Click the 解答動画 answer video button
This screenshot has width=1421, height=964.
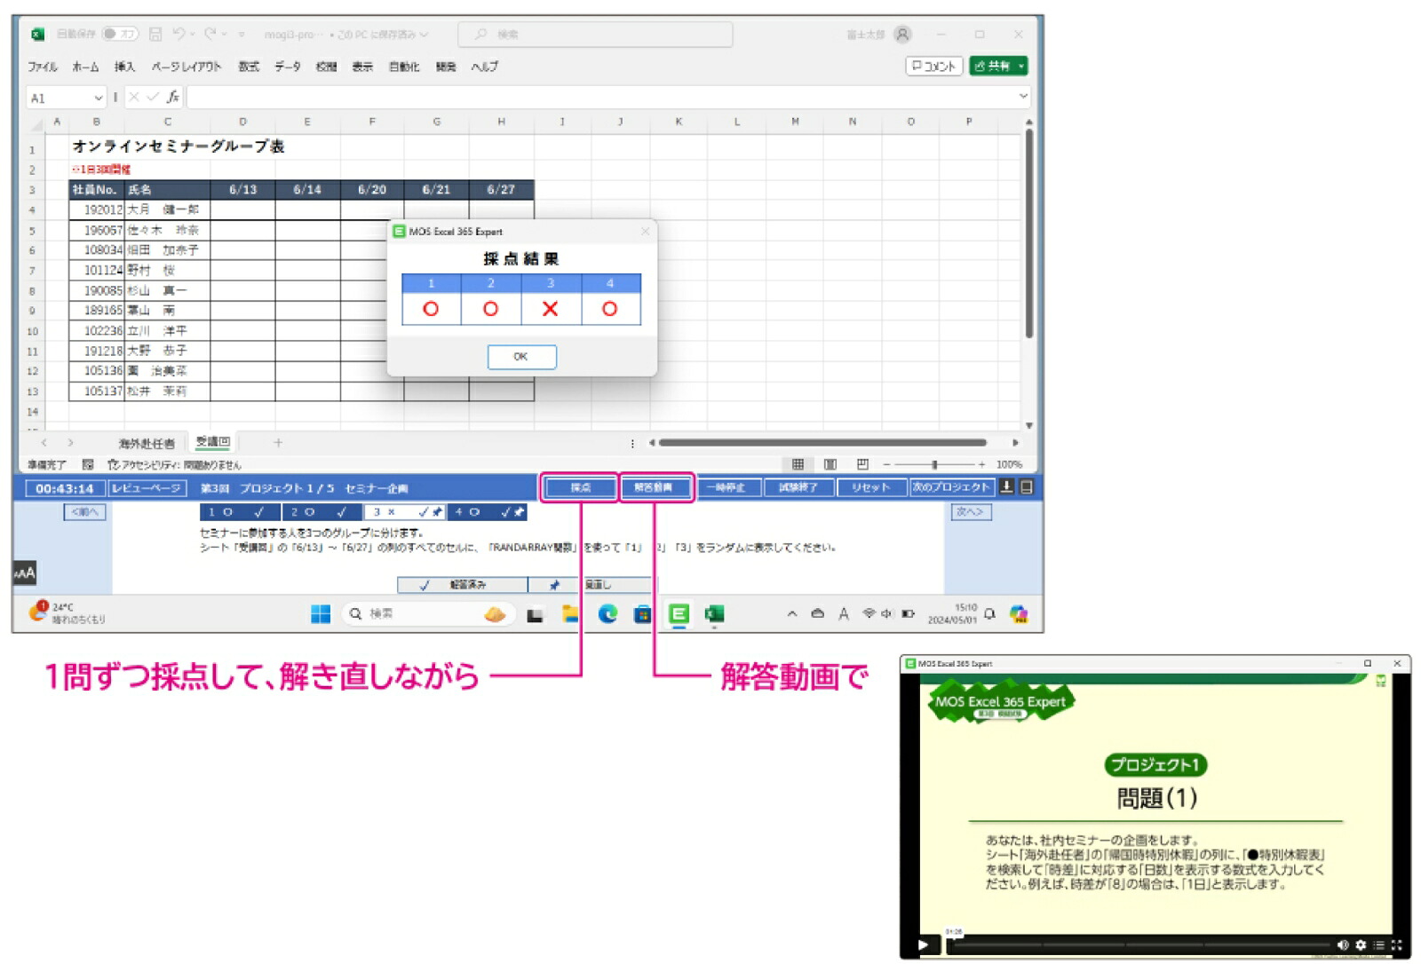point(655,487)
